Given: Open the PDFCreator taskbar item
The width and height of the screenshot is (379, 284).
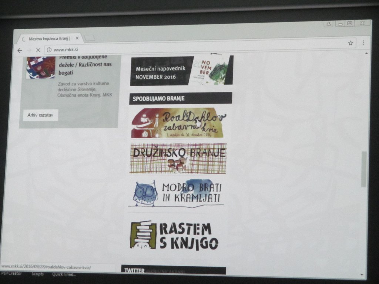Looking at the screenshot, I should [11, 273].
